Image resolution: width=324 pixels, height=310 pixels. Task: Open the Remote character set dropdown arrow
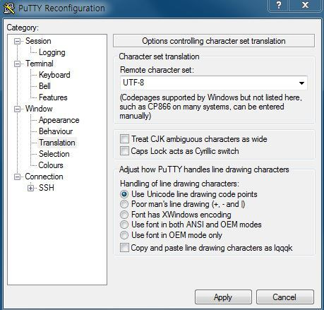(x=301, y=83)
